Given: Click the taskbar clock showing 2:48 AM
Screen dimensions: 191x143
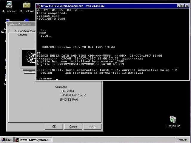Looking at the screenshot, I should pyautogui.click(x=182, y=140).
